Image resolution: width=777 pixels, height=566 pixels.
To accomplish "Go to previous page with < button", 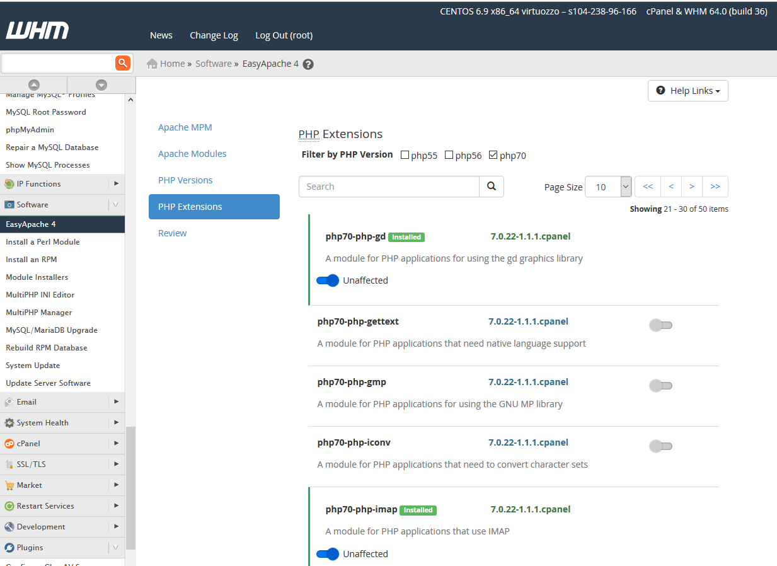I will click(x=671, y=187).
